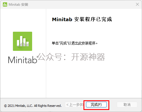Click the text 单击"完成"以退出此安装程序
Screen dimensions: 142x112
(75, 43)
